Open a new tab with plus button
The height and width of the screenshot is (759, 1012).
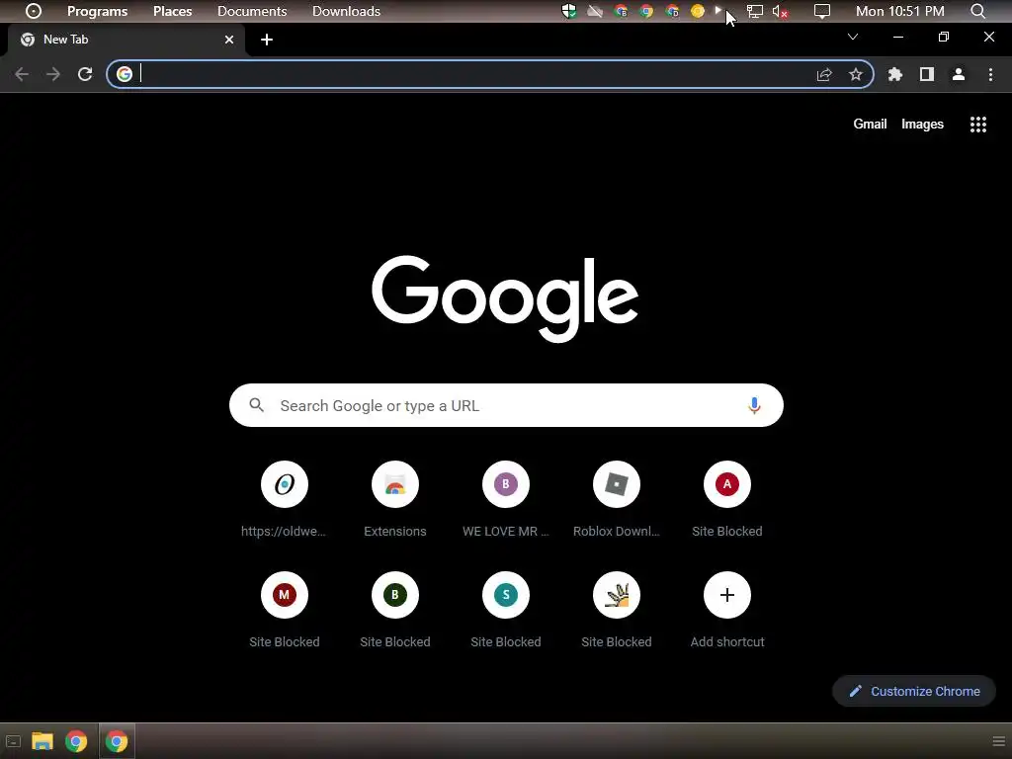(x=267, y=40)
